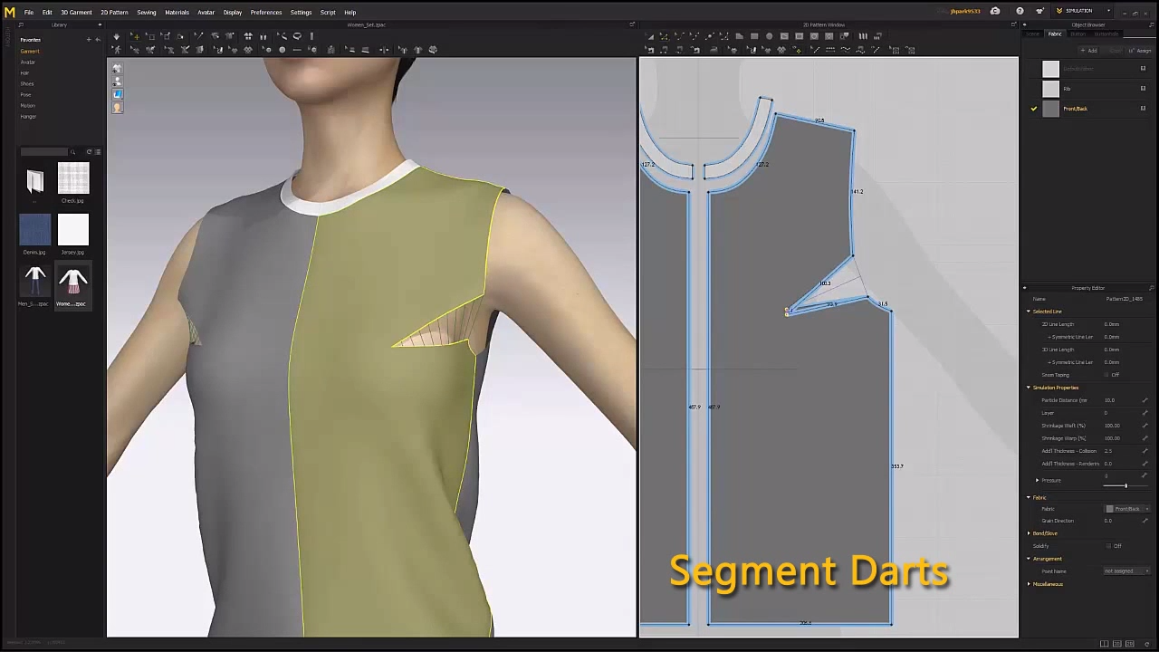This screenshot has width=1159, height=652.
Task: Pick the Circle pattern creation tool
Action: point(770,36)
